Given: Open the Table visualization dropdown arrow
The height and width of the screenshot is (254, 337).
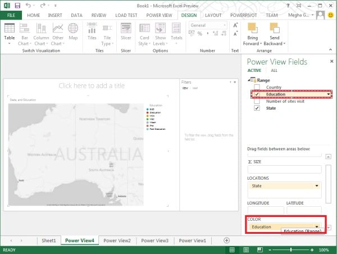Looking at the screenshot, I should 9,44.
